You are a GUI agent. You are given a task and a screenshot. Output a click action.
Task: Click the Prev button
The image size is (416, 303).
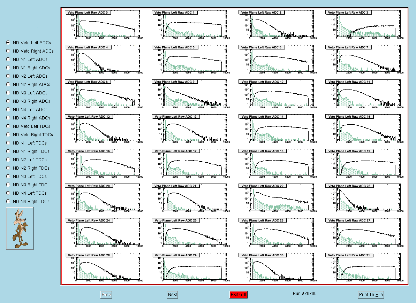pos(106,295)
